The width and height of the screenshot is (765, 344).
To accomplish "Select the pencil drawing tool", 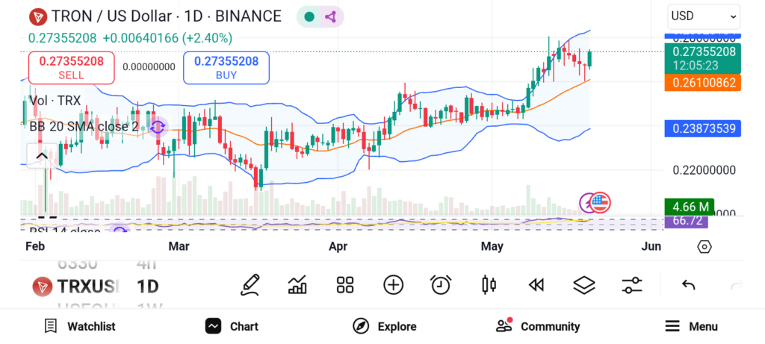I will tap(251, 284).
